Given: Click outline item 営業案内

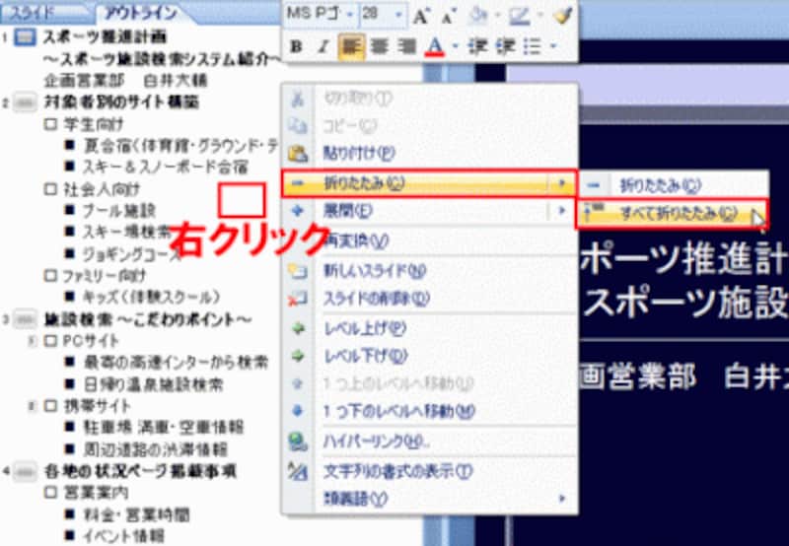Looking at the screenshot, I should [x=96, y=493].
